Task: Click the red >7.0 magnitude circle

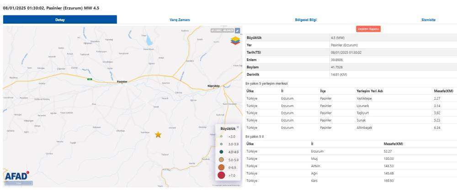Action: pyautogui.click(x=222, y=175)
